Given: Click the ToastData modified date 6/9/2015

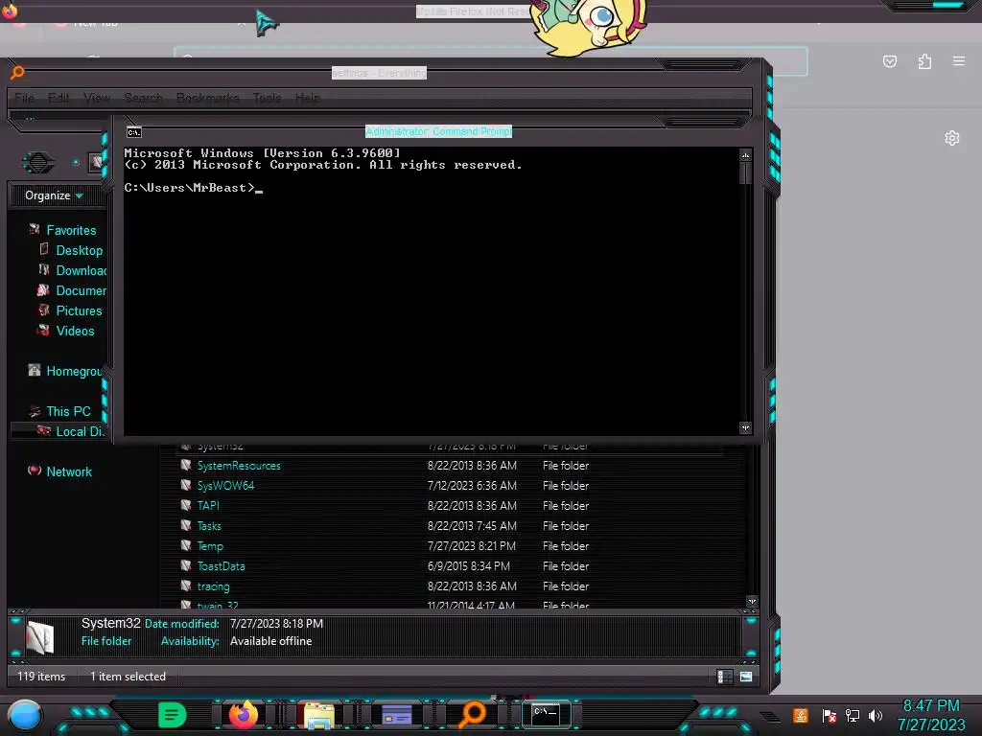Looking at the screenshot, I should 468,565.
